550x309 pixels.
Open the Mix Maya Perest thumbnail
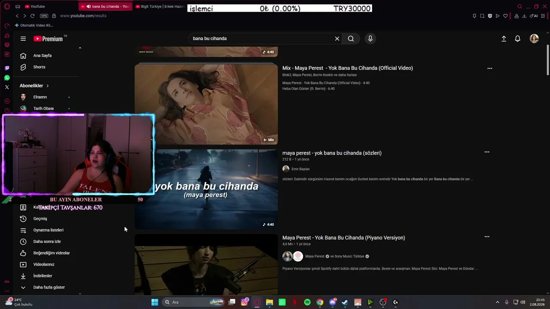(x=206, y=104)
